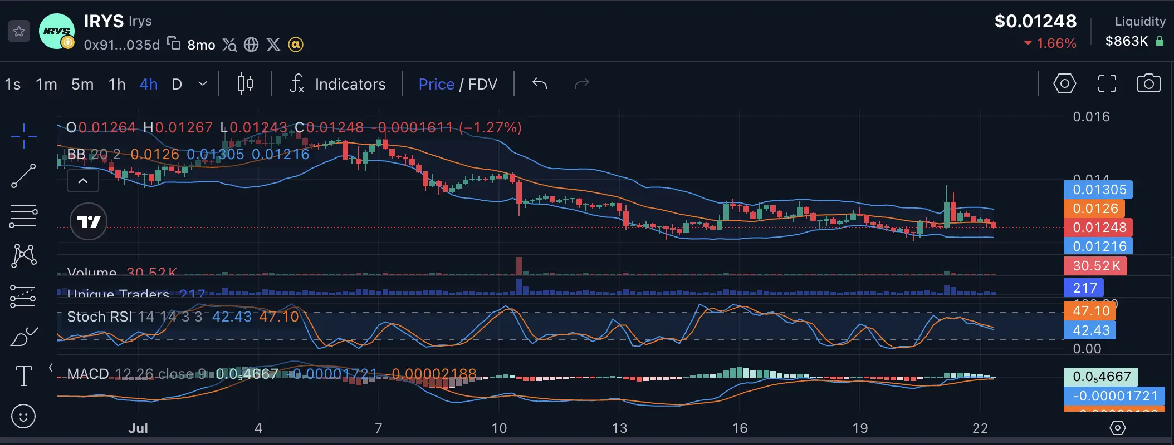1174x445 pixels.
Task: Click the $863K liquidity value
Action: (x=1127, y=41)
